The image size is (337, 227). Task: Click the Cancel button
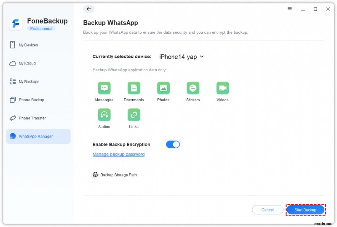pos(267,210)
